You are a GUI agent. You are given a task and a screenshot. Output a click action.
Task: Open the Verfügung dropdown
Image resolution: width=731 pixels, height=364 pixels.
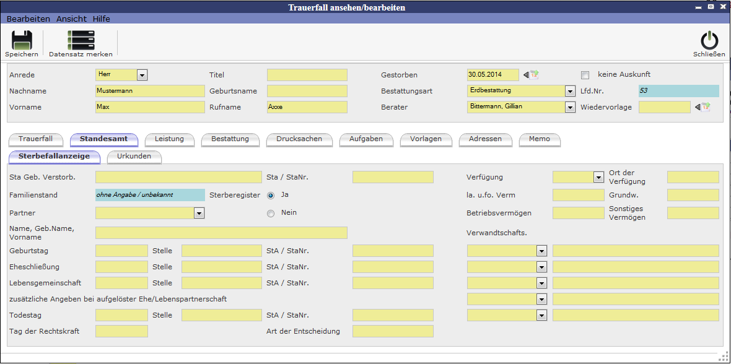click(x=598, y=178)
